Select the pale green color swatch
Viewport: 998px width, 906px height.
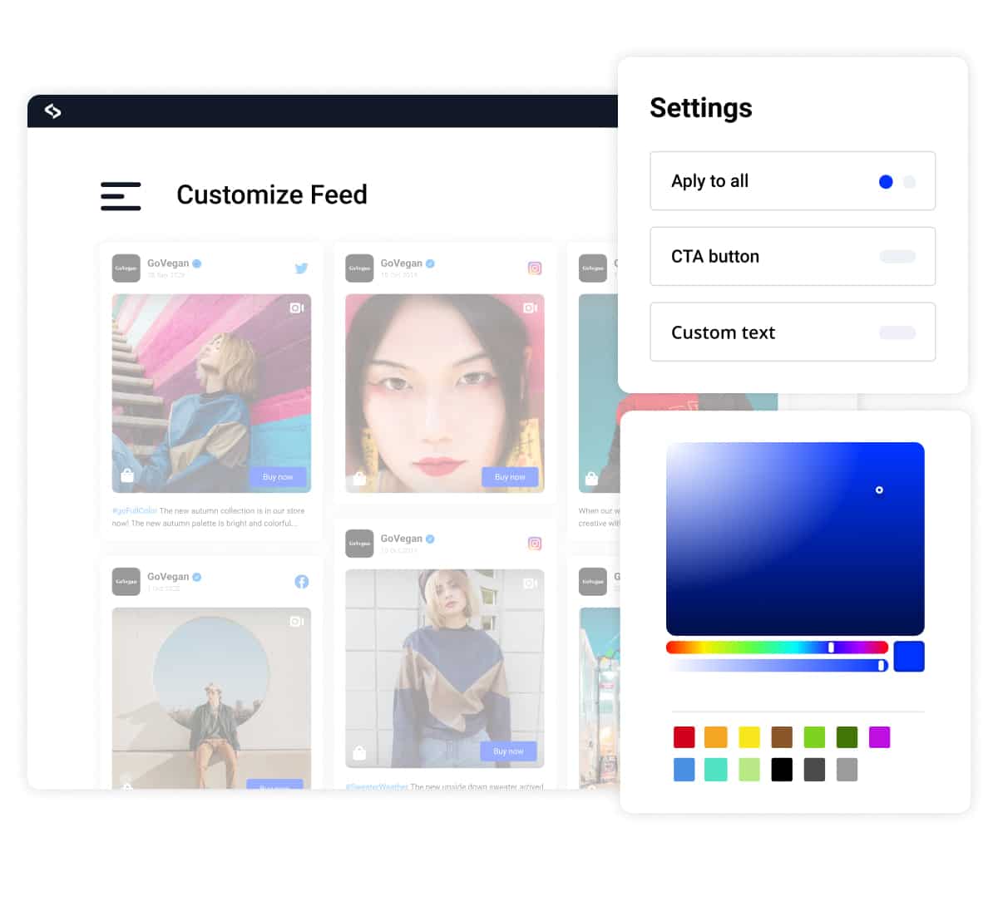pyautogui.click(x=749, y=770)
